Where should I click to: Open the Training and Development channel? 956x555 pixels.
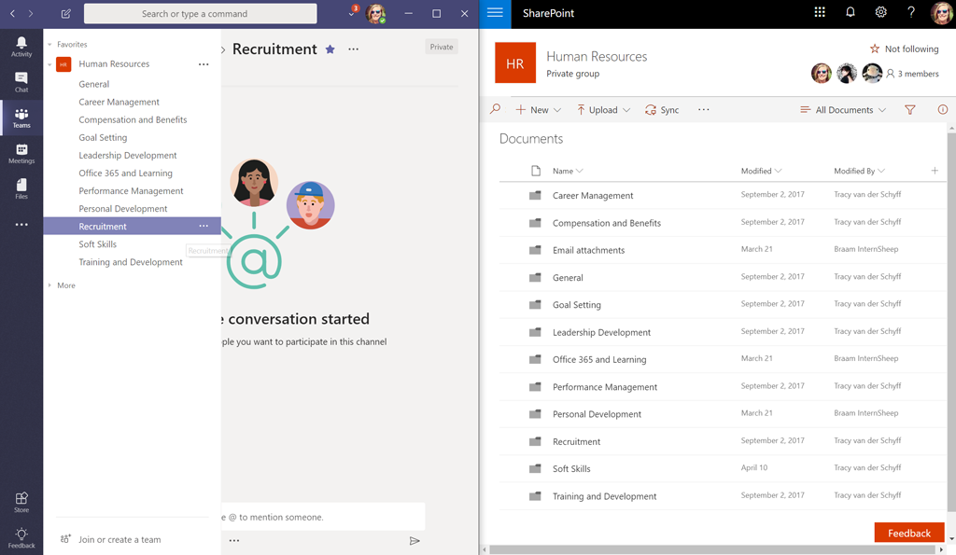[x=132, y=262]
